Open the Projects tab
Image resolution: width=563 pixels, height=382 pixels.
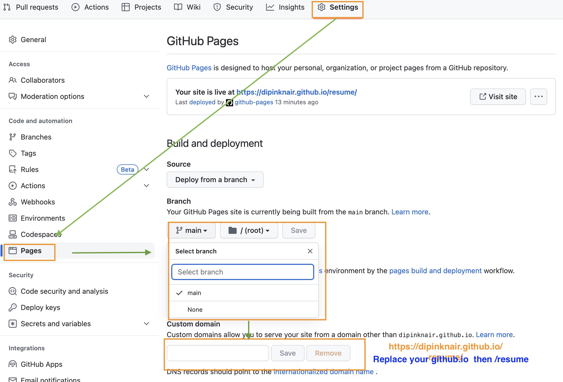141,7
